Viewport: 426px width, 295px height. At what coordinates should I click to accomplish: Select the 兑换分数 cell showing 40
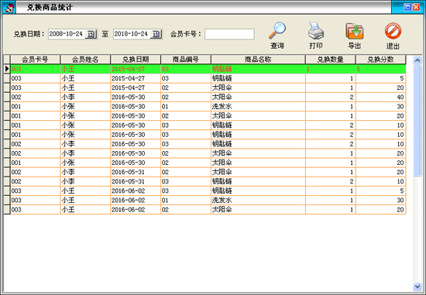pyautogui.click(x=380, y=97)
